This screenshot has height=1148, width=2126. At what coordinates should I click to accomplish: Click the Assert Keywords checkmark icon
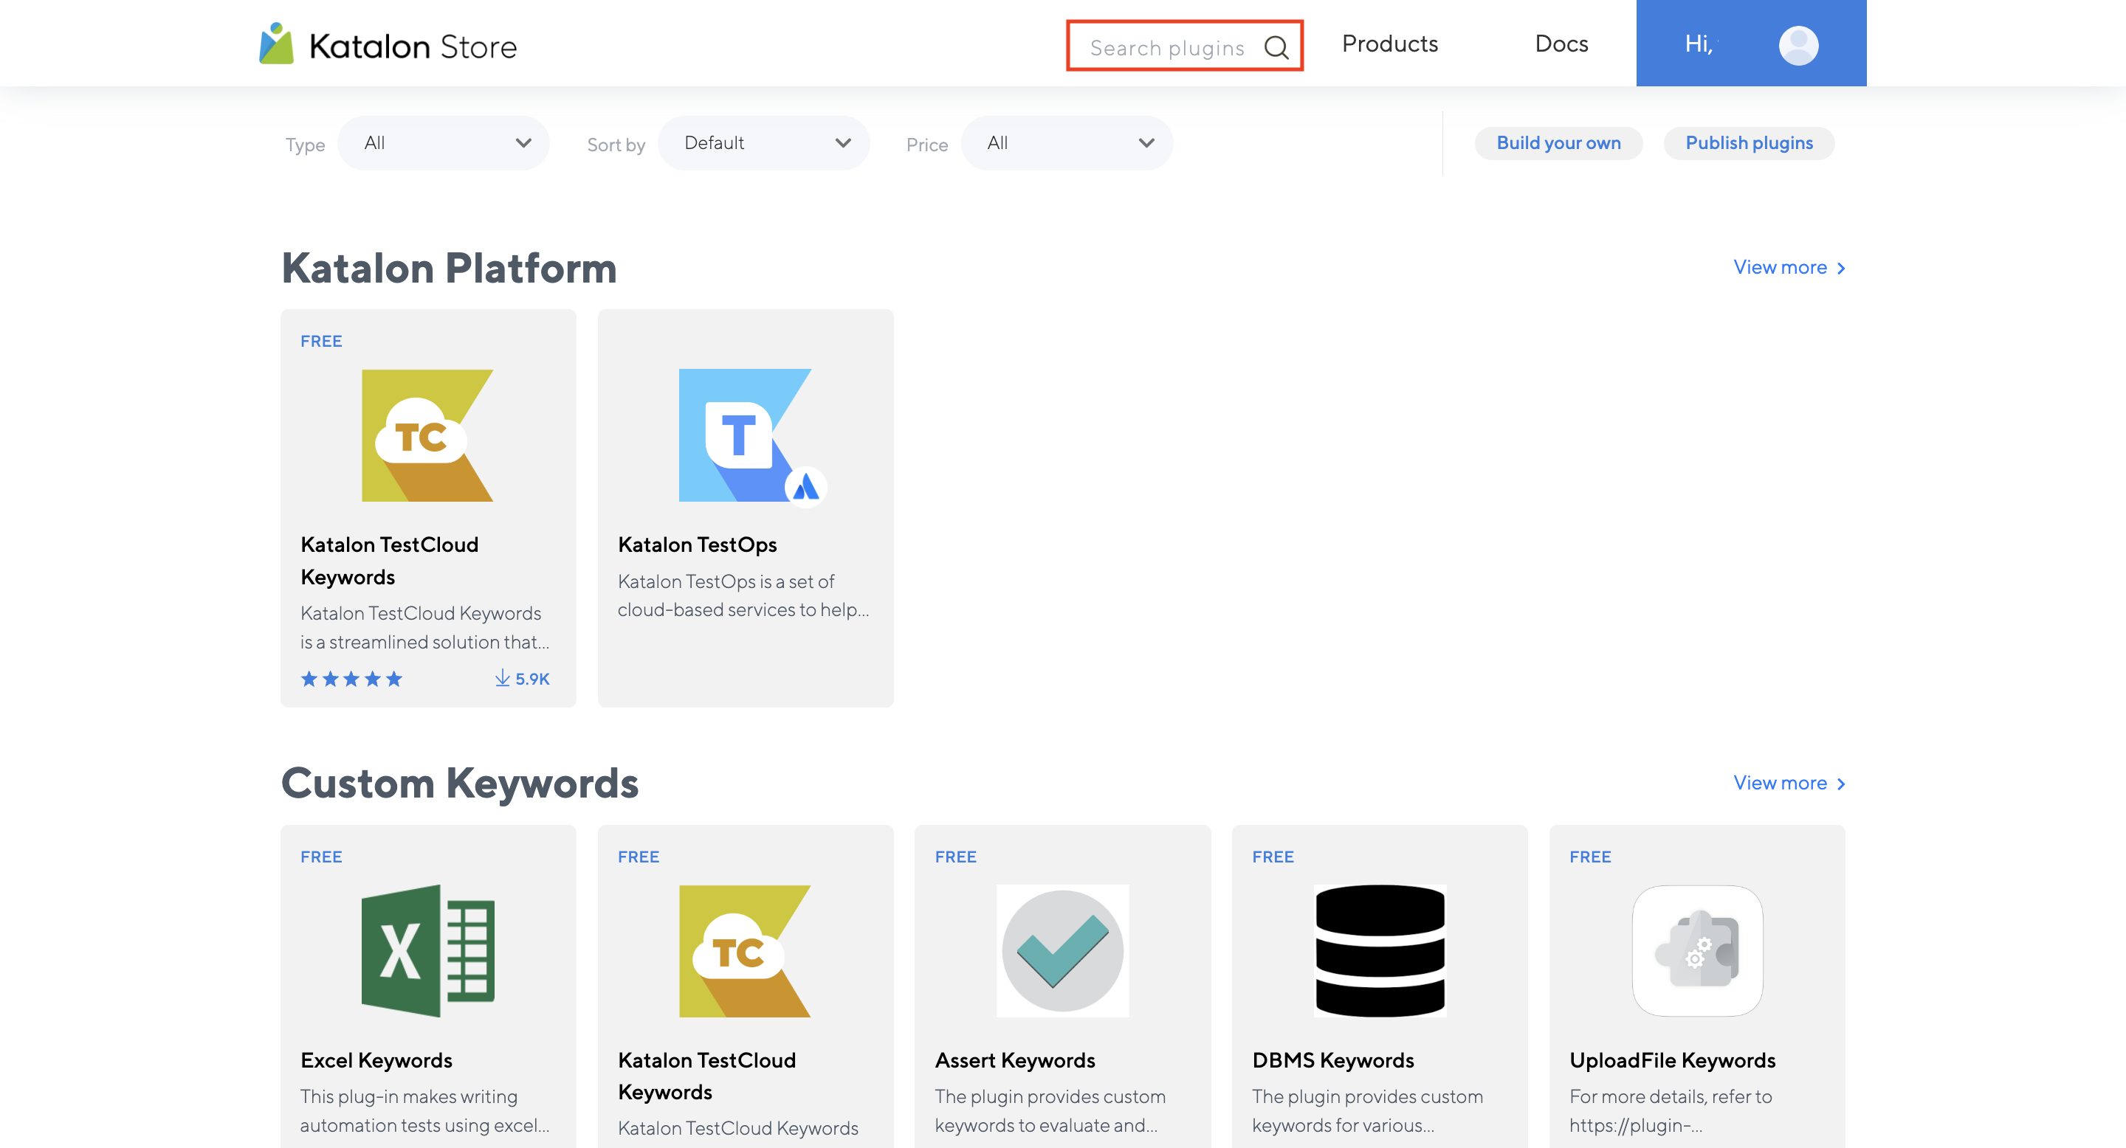[x=1062, y=950]
